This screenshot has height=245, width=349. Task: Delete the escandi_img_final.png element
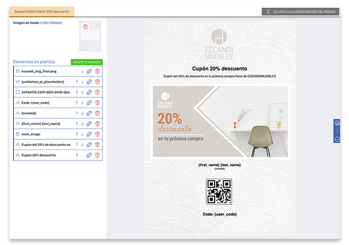97,72
